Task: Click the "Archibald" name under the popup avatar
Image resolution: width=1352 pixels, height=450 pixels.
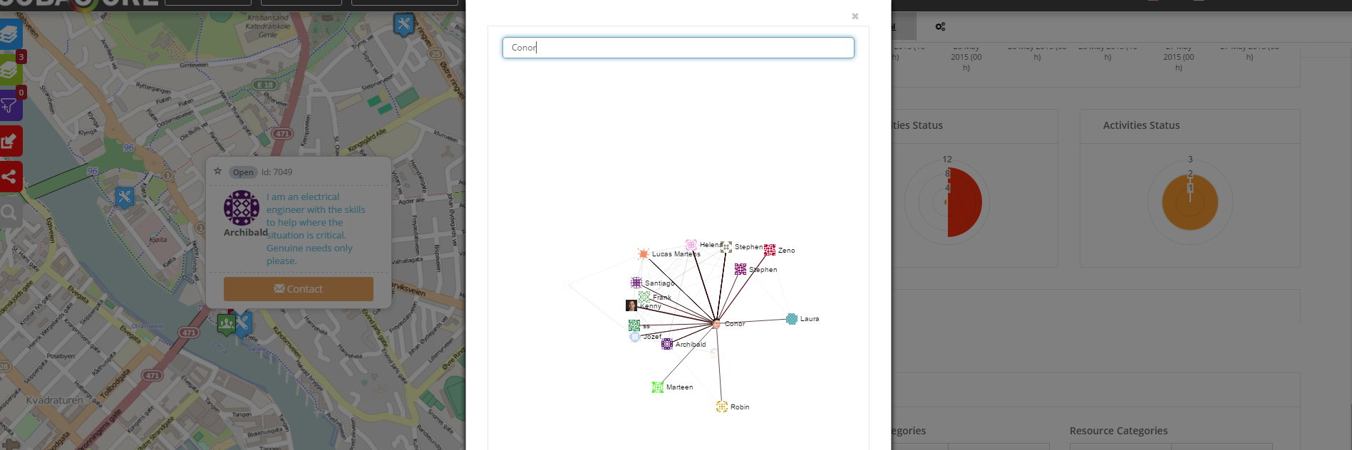Action: (246, 232)
